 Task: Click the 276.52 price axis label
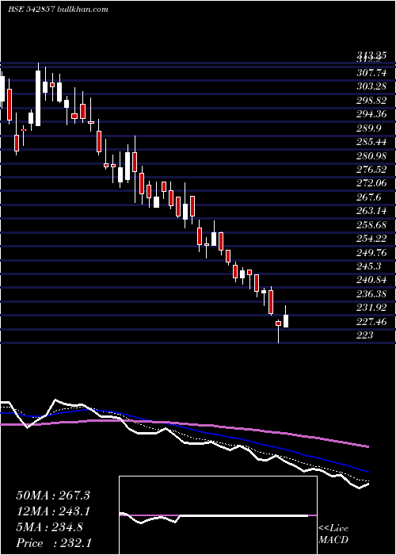[371, 170]
